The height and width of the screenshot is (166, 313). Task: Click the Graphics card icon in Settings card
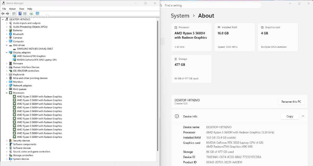click(x=262, y=27)
